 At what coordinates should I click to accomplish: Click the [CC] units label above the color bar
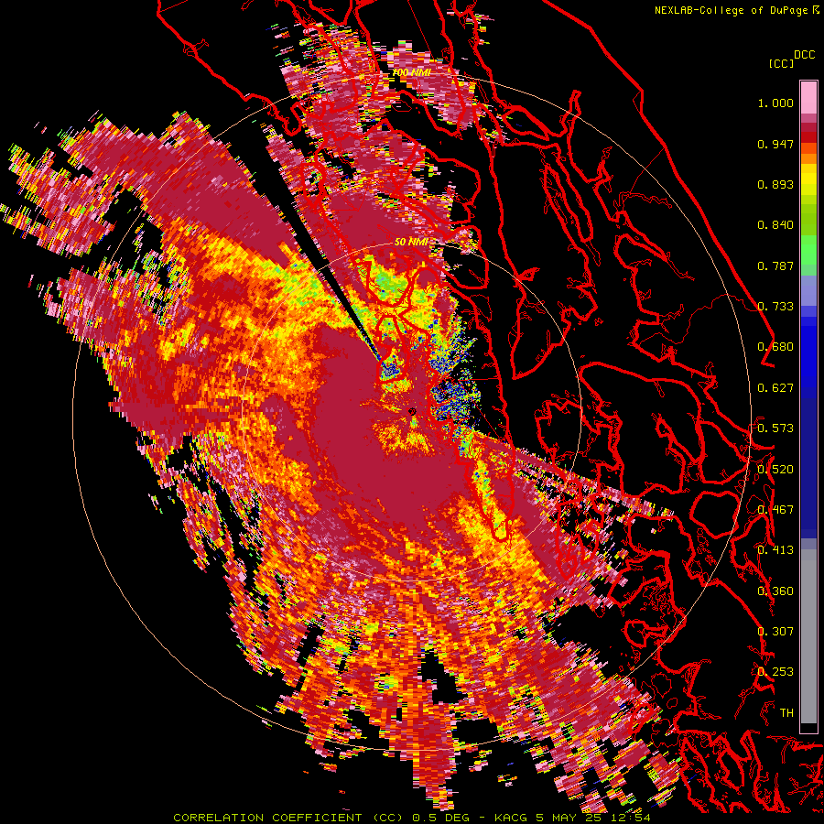[x=781, y=63]
